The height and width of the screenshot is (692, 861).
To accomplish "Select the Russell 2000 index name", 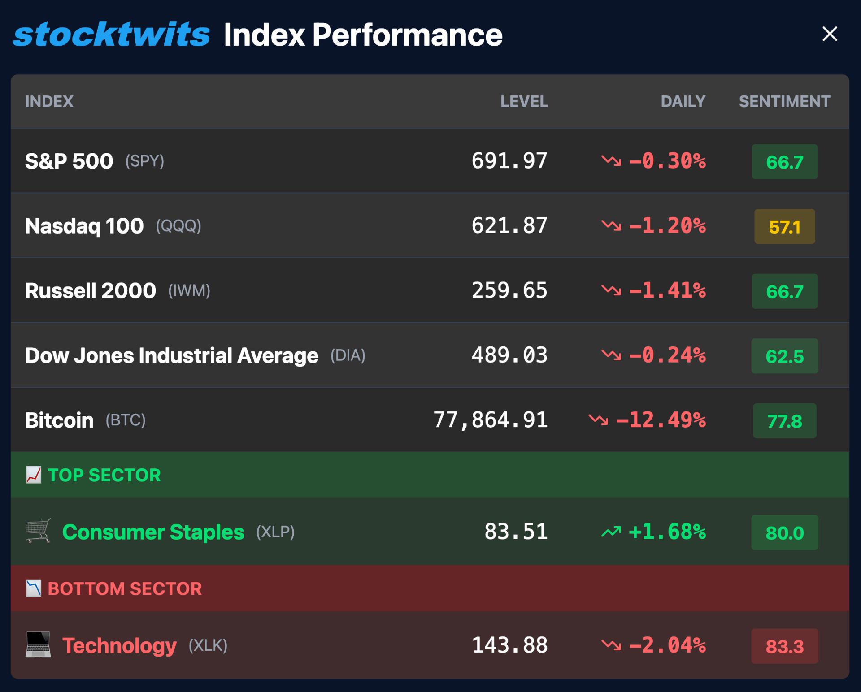I will coord(91,291).
